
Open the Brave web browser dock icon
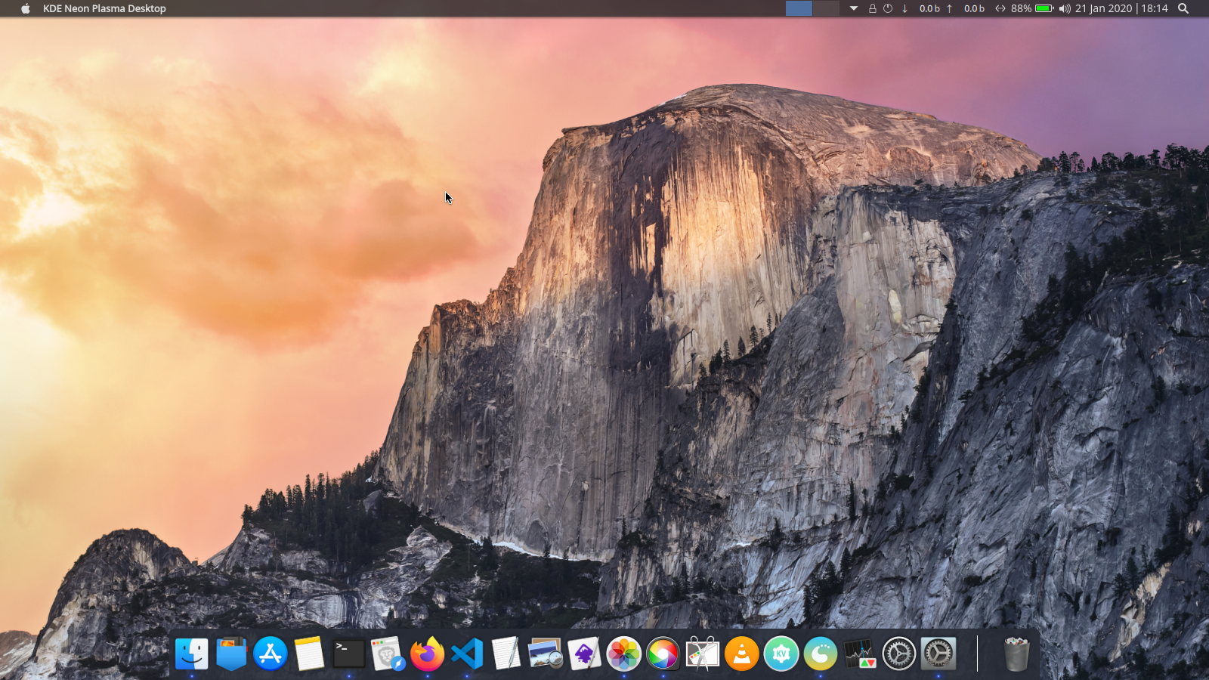388,654
